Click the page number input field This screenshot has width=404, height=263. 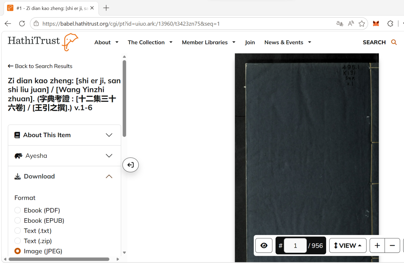[295, 246]
